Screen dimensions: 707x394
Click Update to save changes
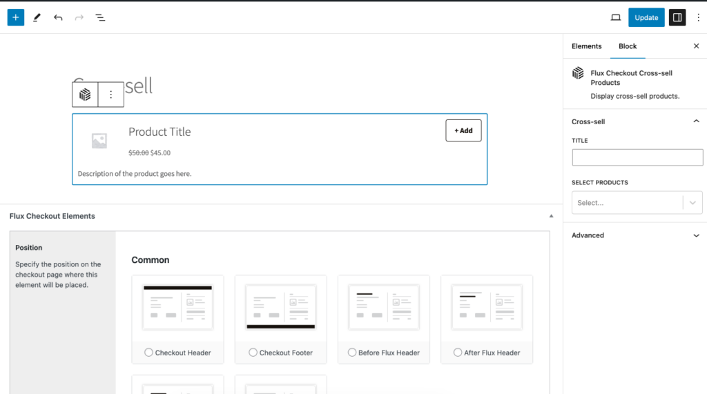646,17
